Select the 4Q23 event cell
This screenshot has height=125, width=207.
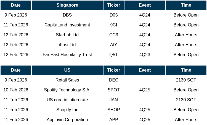tap(145, 55)
